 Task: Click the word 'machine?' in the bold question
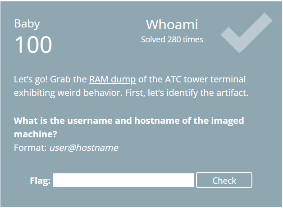click(x=36, y=134)
